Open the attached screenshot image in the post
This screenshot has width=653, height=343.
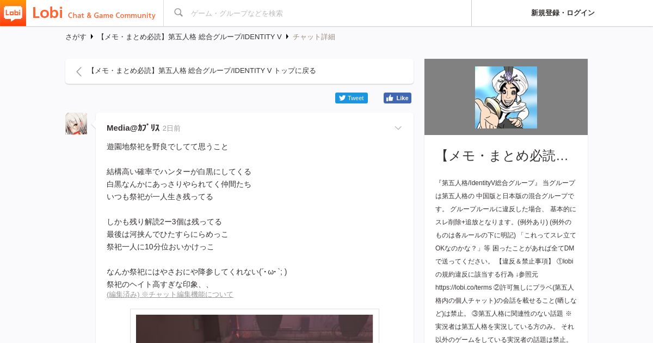point(255,328)
